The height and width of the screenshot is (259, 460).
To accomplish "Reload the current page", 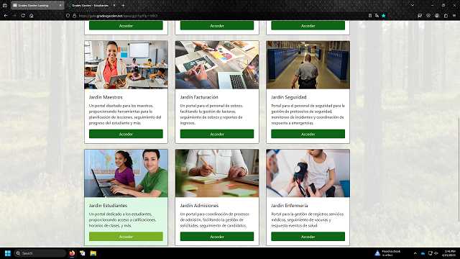I will (x=23, y=16).
